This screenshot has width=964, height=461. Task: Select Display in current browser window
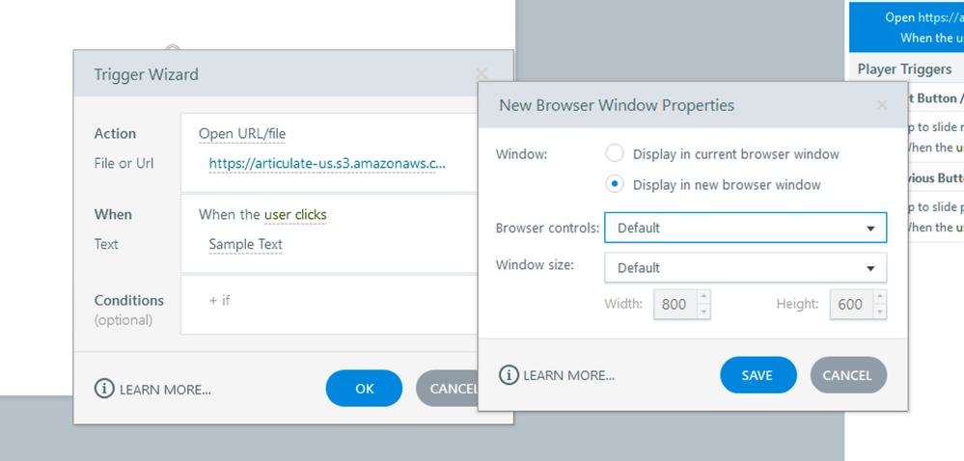pos(615,154)
